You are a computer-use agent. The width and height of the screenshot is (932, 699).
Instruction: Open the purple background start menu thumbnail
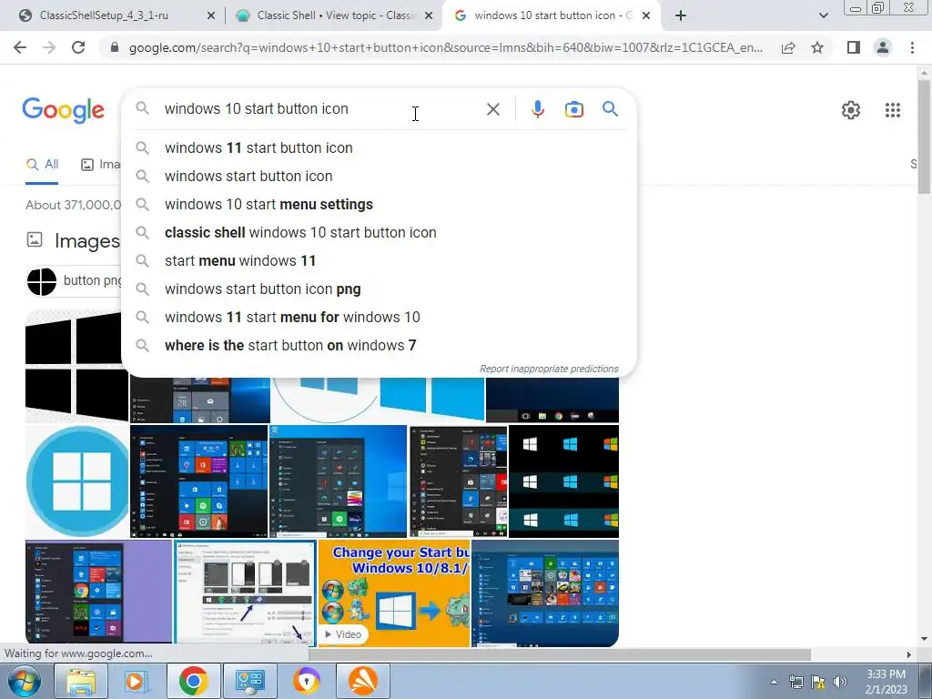point(98,592)
